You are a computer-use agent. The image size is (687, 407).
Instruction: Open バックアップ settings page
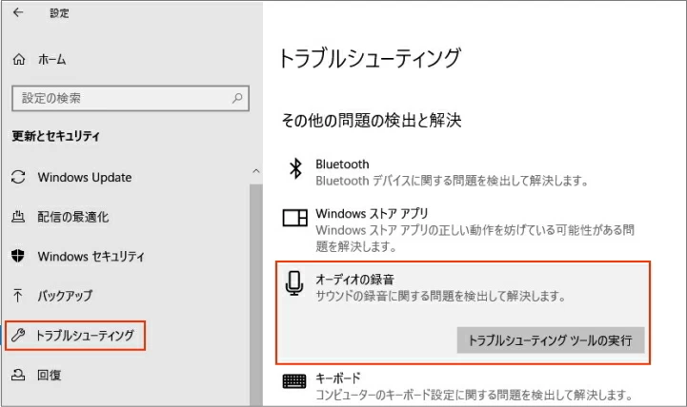[65, 296]
